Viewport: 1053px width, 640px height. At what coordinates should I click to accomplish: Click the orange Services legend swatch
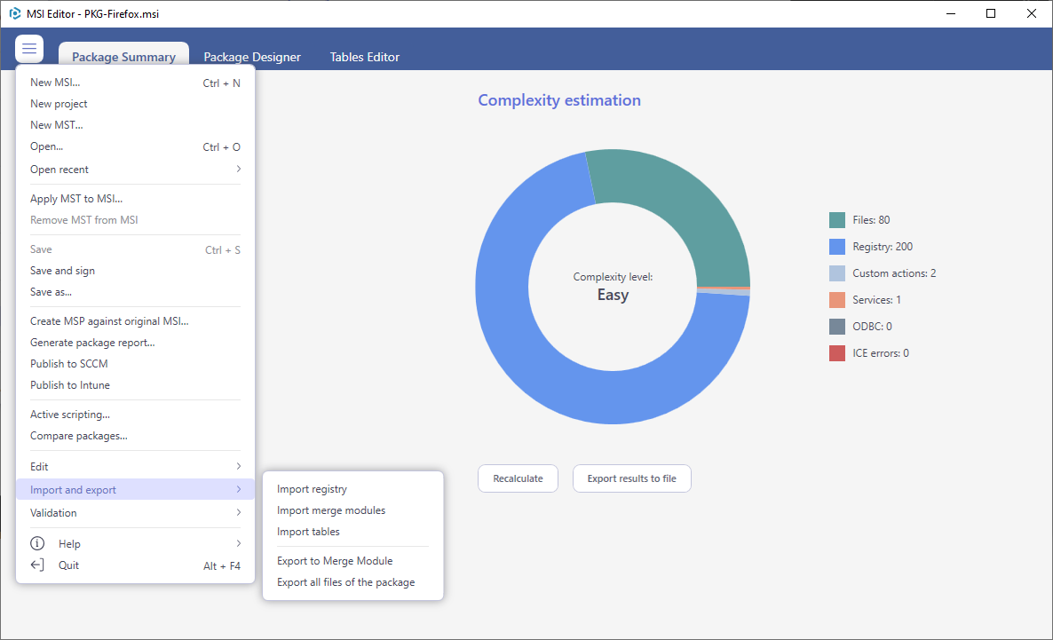click(x=836, y=299)
